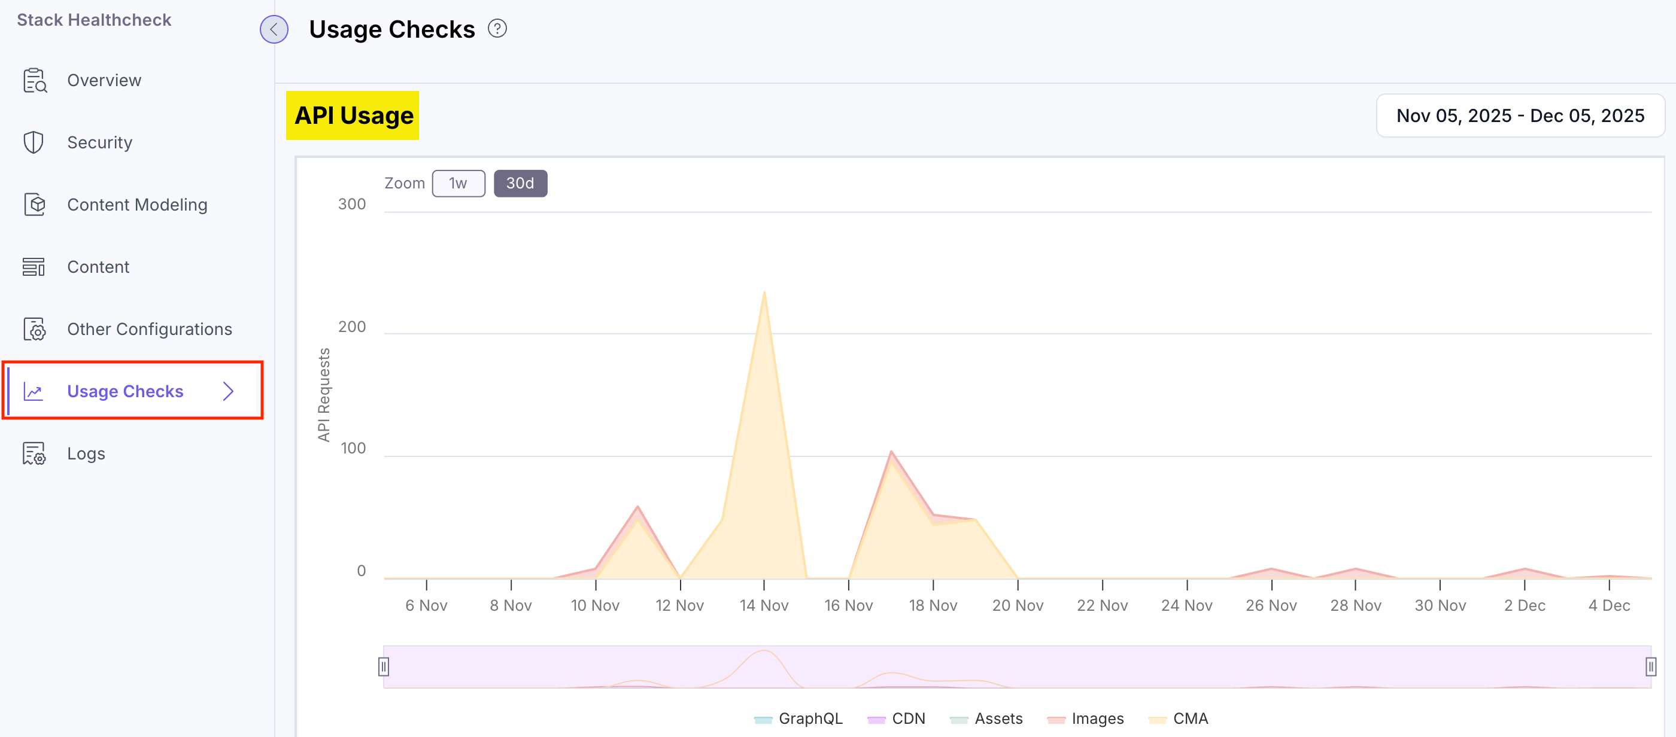
Task: Click the Other Configurations gear icon
Action: click(34, 329)
